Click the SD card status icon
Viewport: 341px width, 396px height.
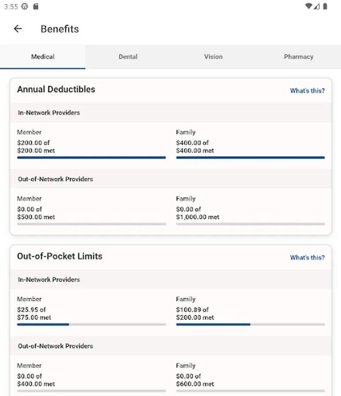[36, 7]
